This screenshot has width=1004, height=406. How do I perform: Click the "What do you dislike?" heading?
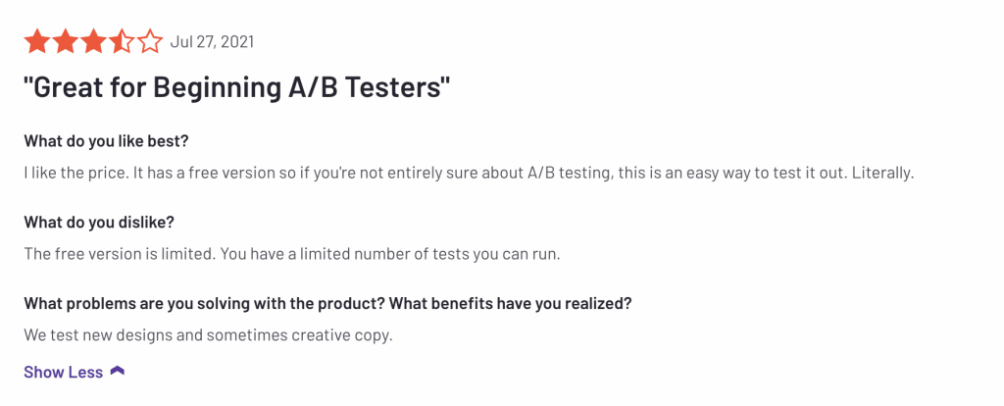pos(99,221)
